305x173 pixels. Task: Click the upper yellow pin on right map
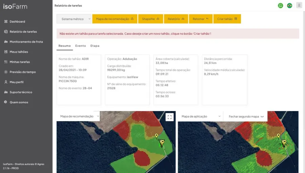[278, 135]
